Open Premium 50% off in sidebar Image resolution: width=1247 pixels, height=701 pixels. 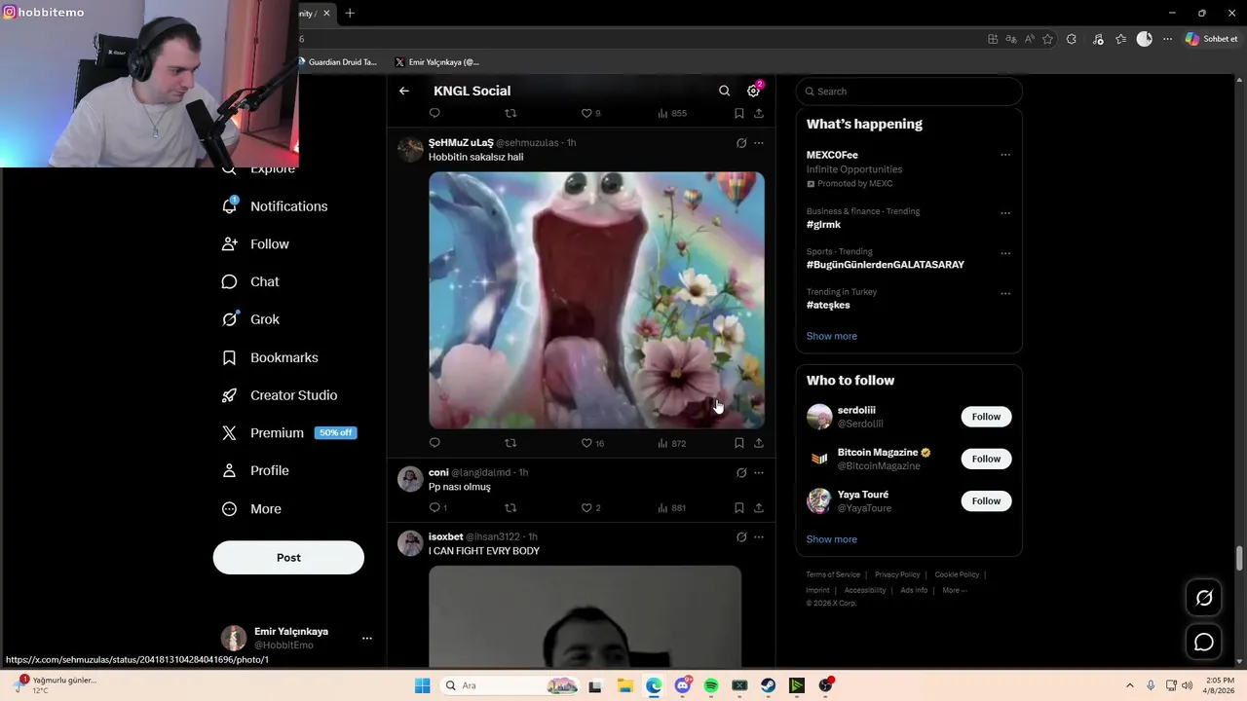pyautogui.click(x=289, y=433)
